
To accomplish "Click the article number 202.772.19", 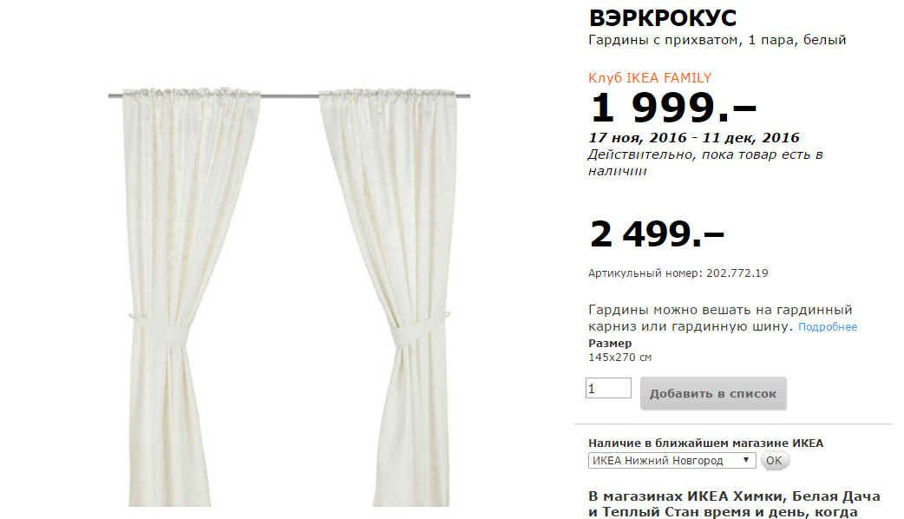I will pyautogui.click(x=737, y=273).
